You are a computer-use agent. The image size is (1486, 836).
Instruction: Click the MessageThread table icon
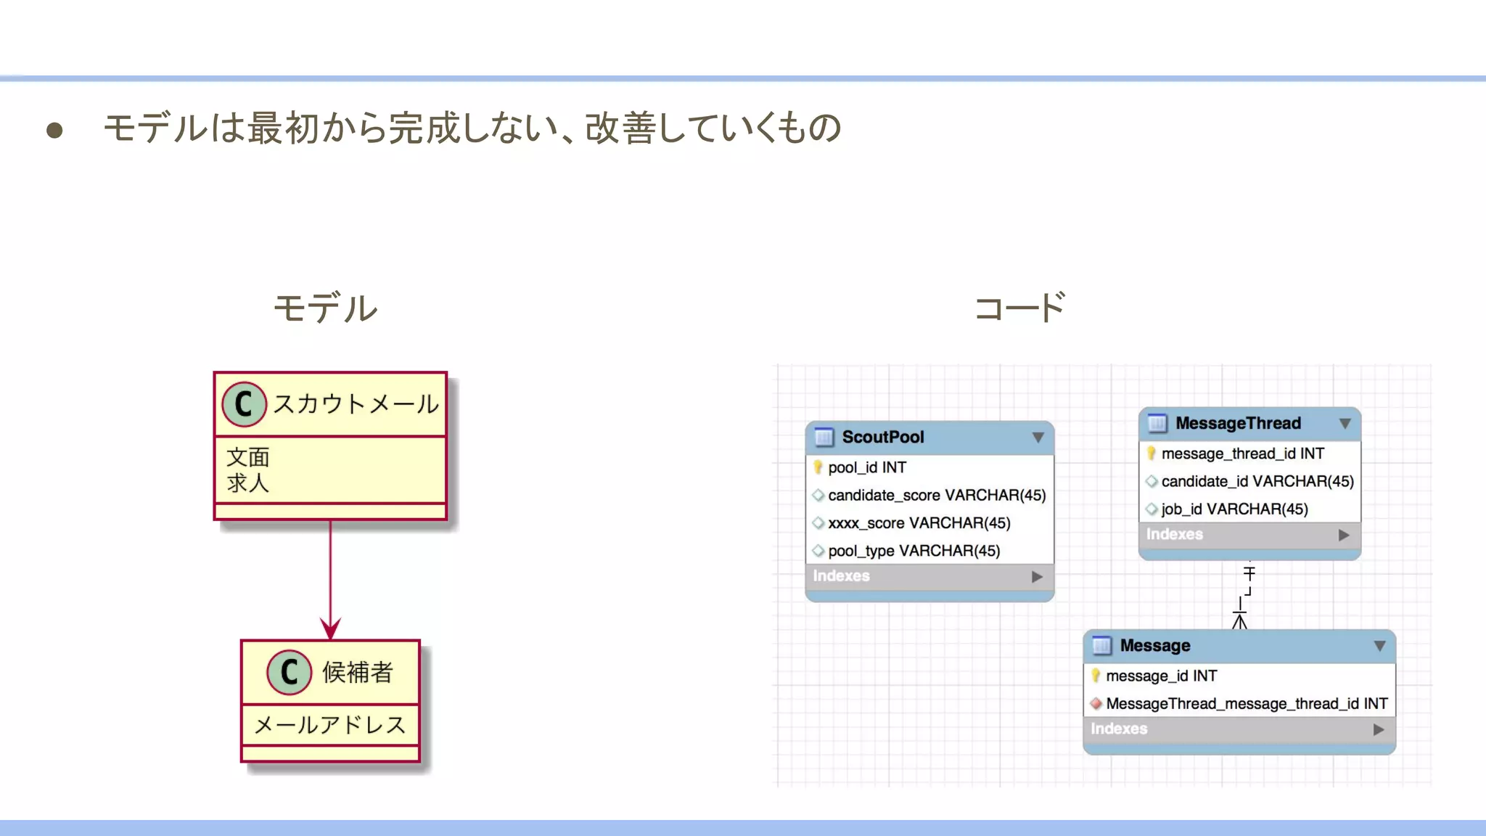pyautogui.click(x=1157, y=423)
